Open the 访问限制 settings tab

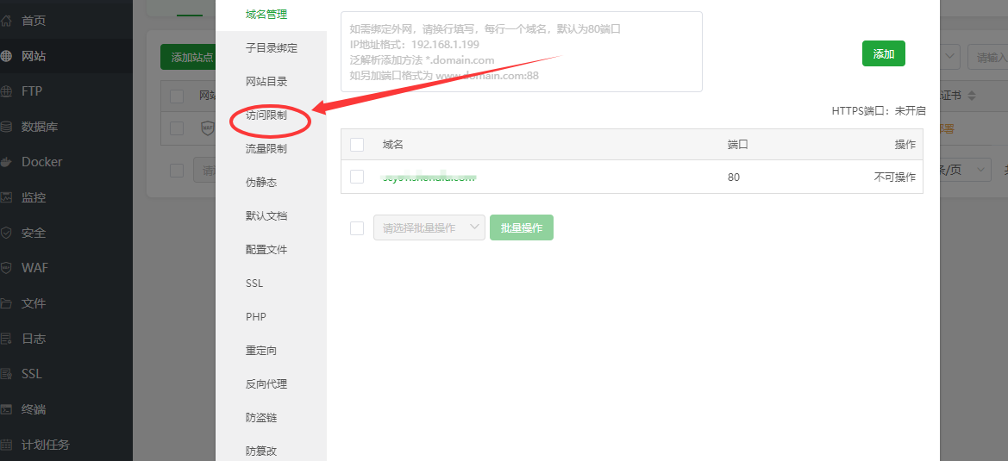coord(266,115)
